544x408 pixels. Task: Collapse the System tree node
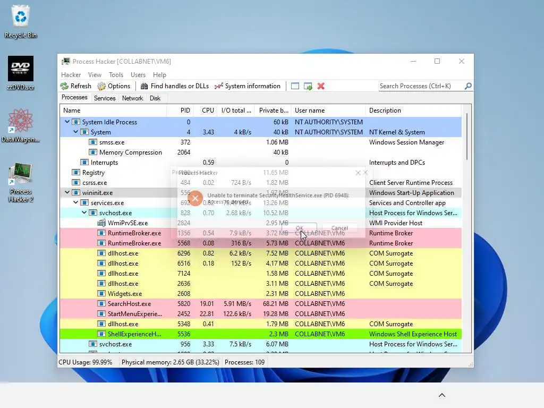click(x=75, y=132)
